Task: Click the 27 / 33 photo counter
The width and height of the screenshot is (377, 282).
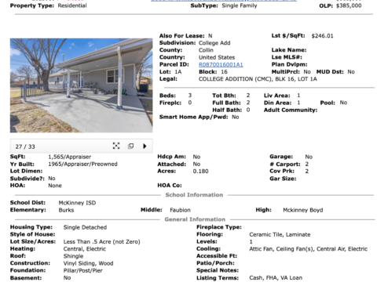Action: tap(25, 146)
